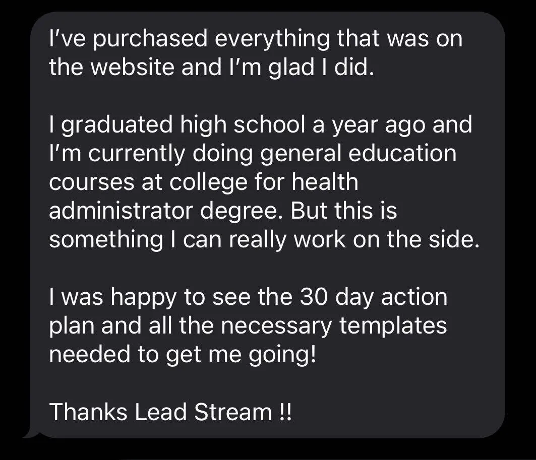Tap the words "courses at college"
Screen dimensions: 536x460
click(148, 182)
